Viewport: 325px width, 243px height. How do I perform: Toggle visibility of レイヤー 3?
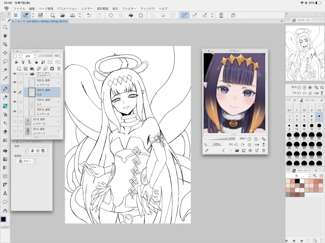click(14, 82)
